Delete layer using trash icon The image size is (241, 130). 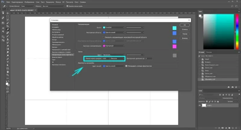click(236, 128)
